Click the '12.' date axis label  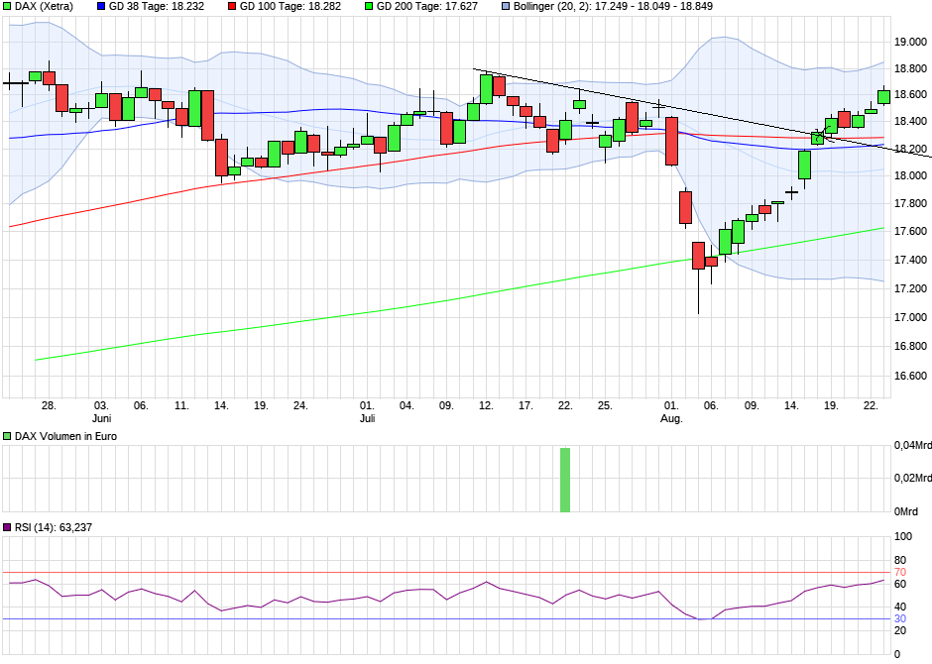(x=486, y=405)
